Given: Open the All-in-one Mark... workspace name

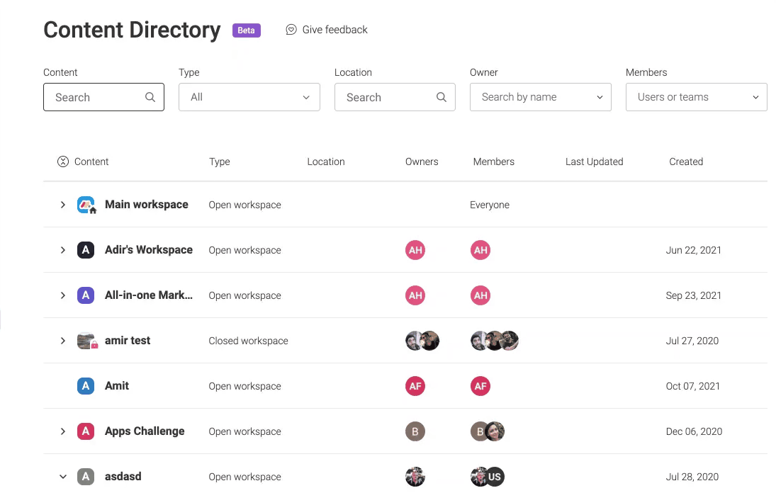Looking at the screenshot, I should [149, 295].
